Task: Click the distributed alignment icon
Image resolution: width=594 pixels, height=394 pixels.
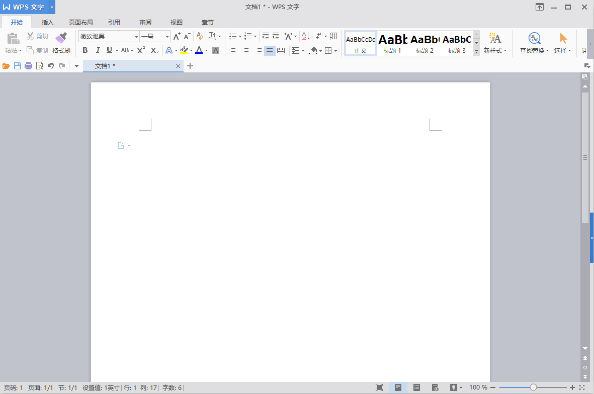Action: (x=281, y=50)
